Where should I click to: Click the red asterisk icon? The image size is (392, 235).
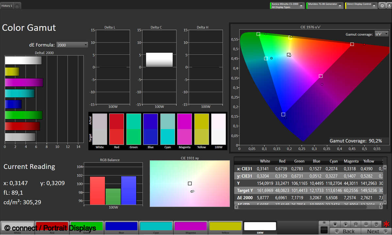(387, 224)
